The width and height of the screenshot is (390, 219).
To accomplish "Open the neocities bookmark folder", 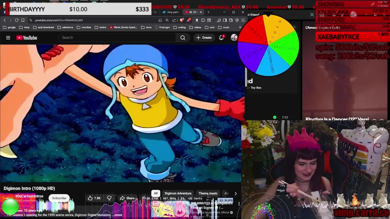I will point(84,27).
